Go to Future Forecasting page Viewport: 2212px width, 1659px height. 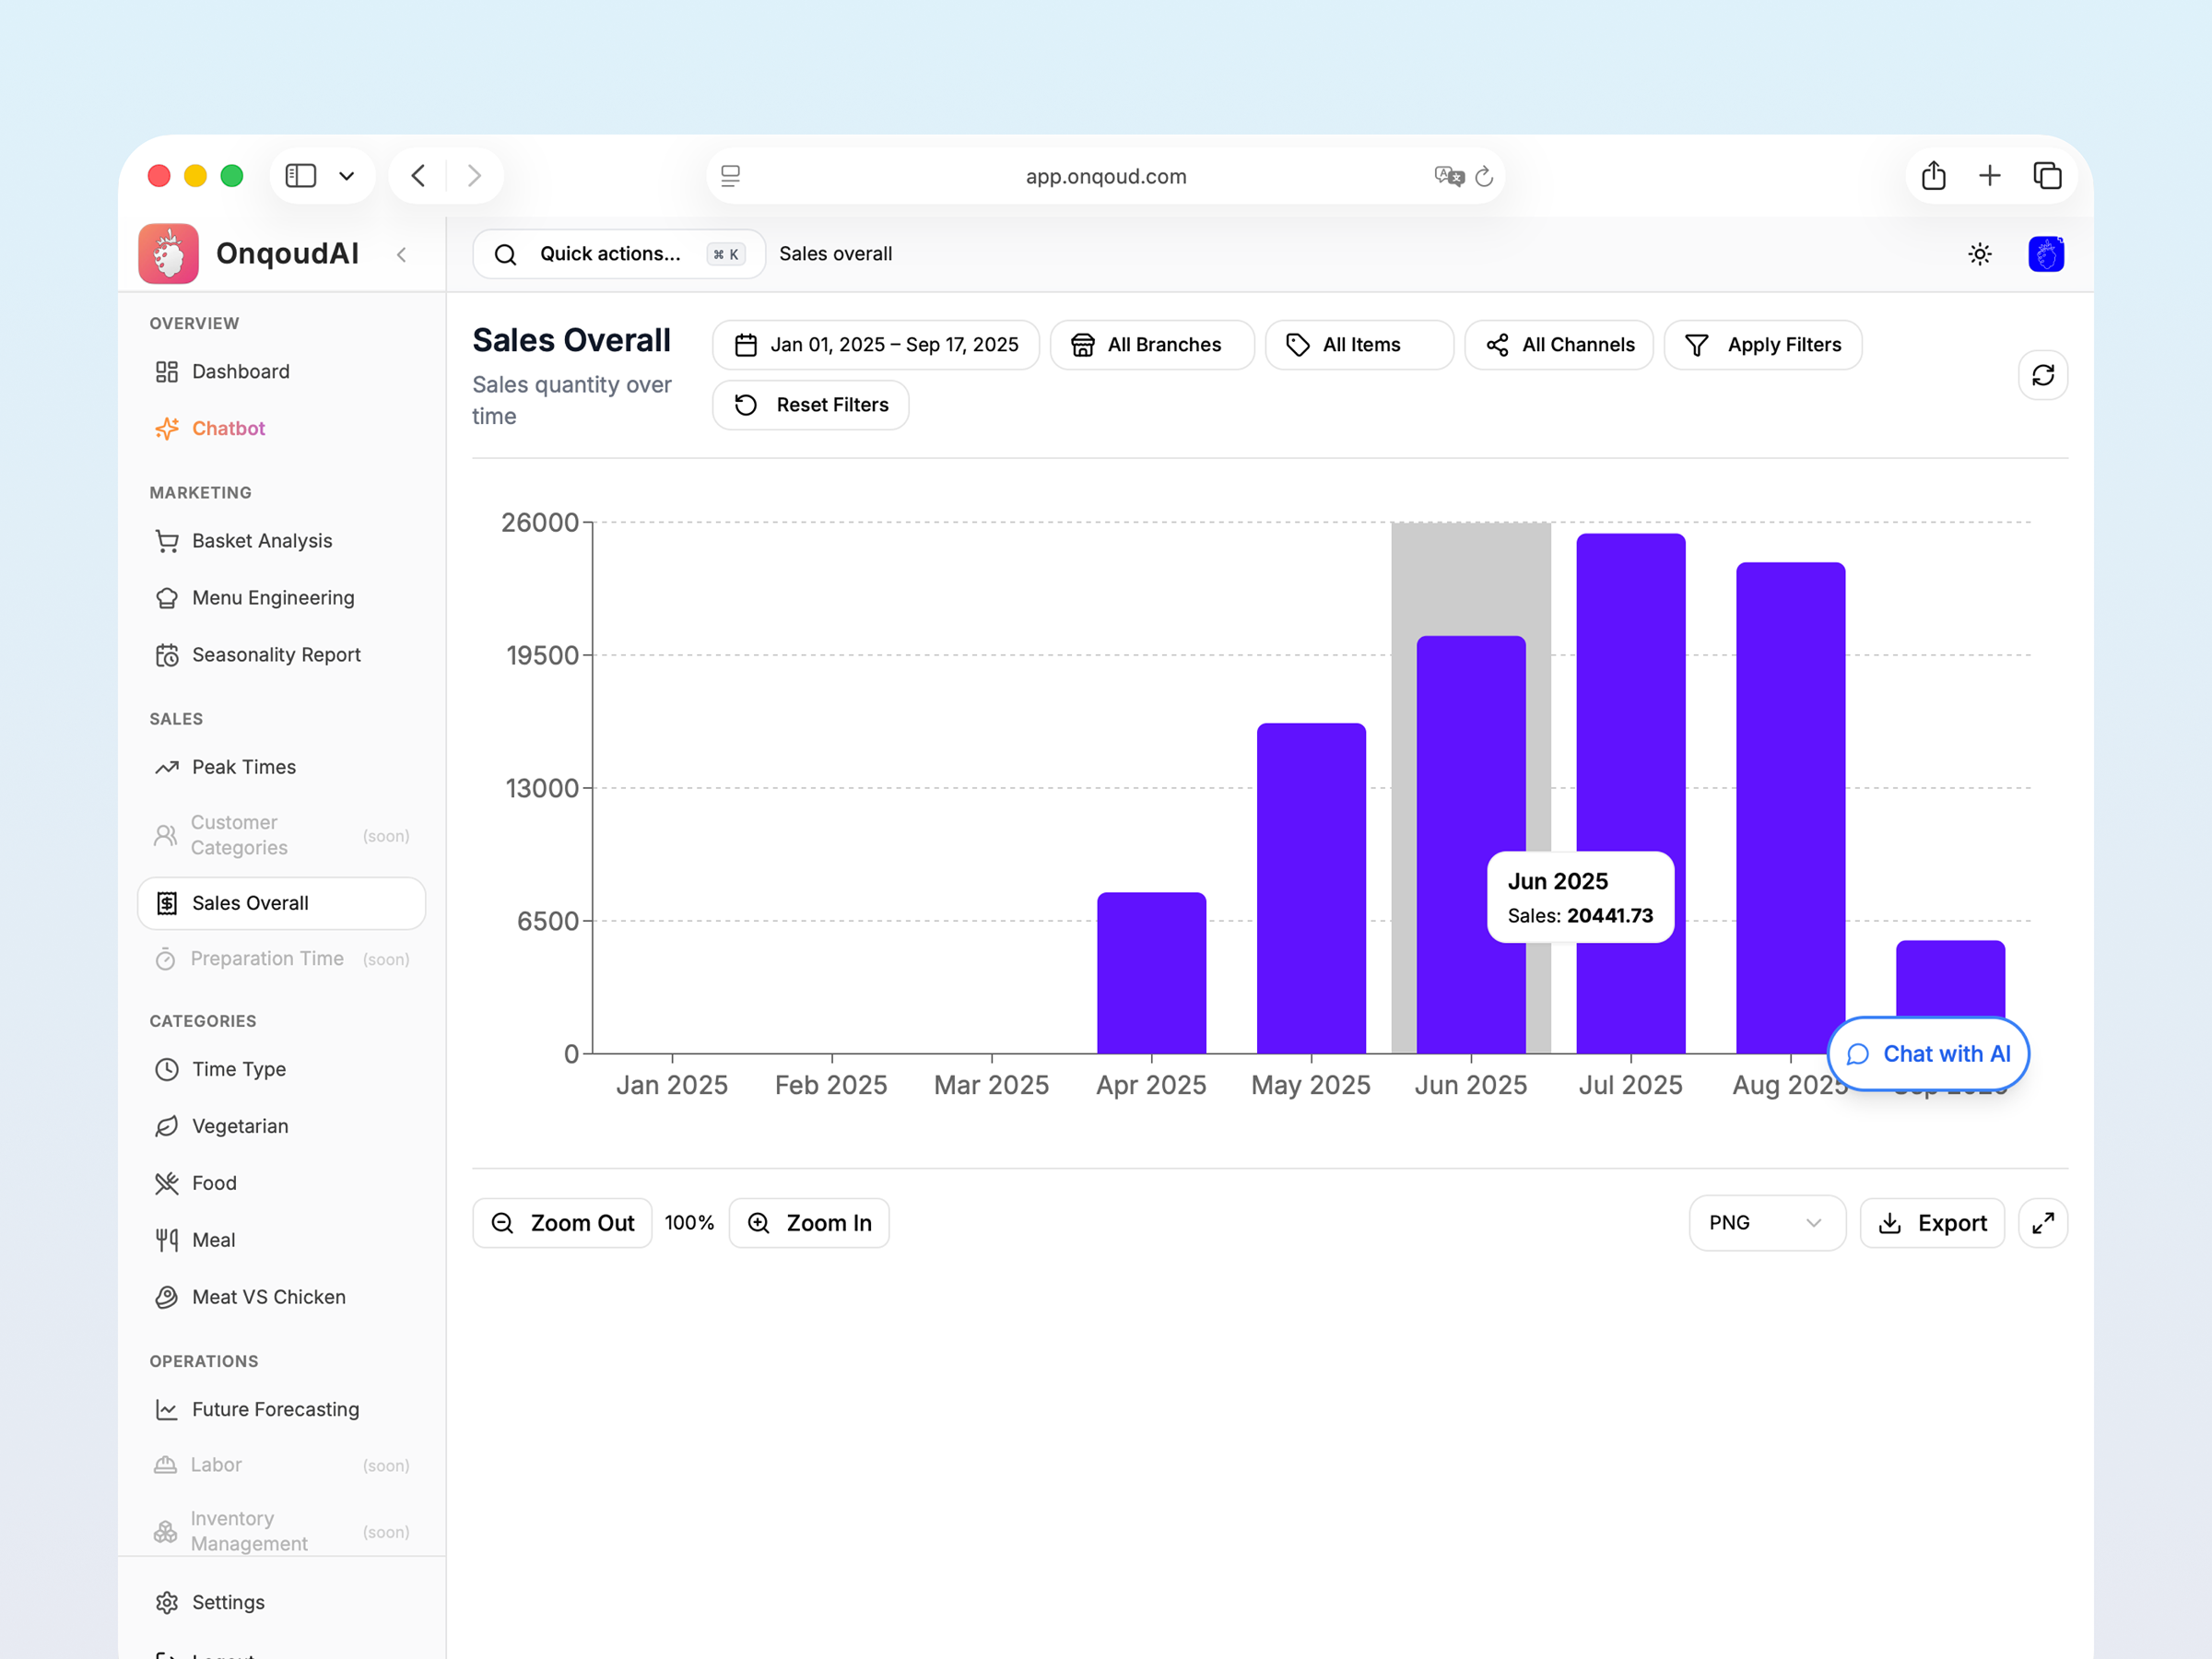(x=275, y=1409)
